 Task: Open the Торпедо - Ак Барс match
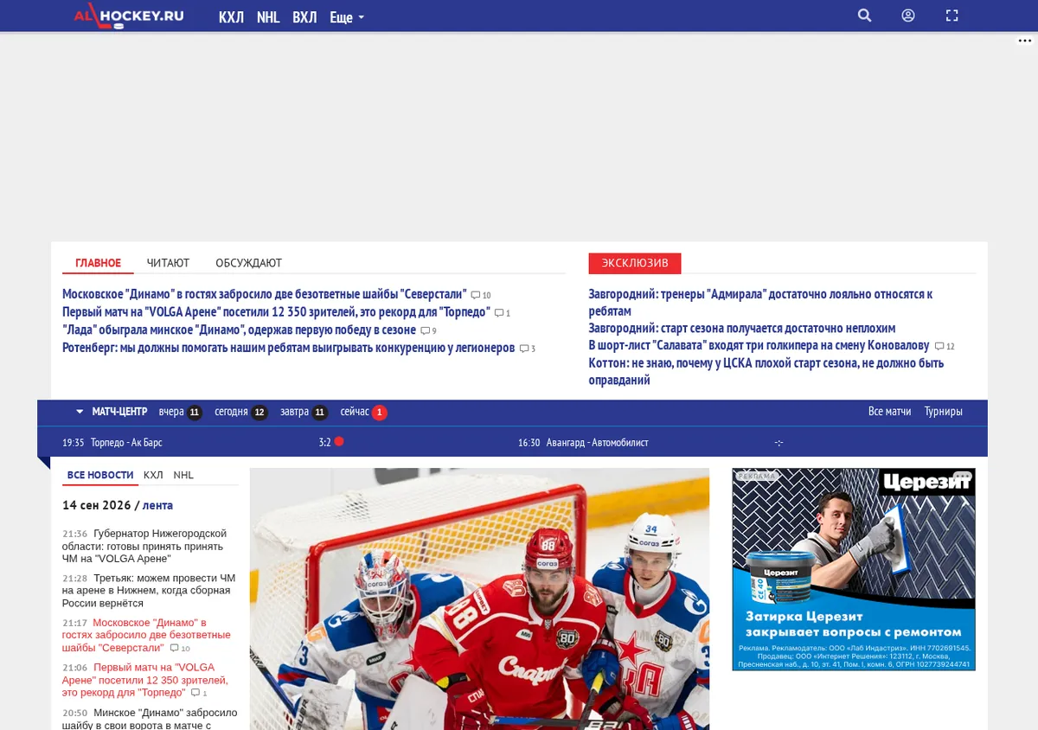point(126,443)
